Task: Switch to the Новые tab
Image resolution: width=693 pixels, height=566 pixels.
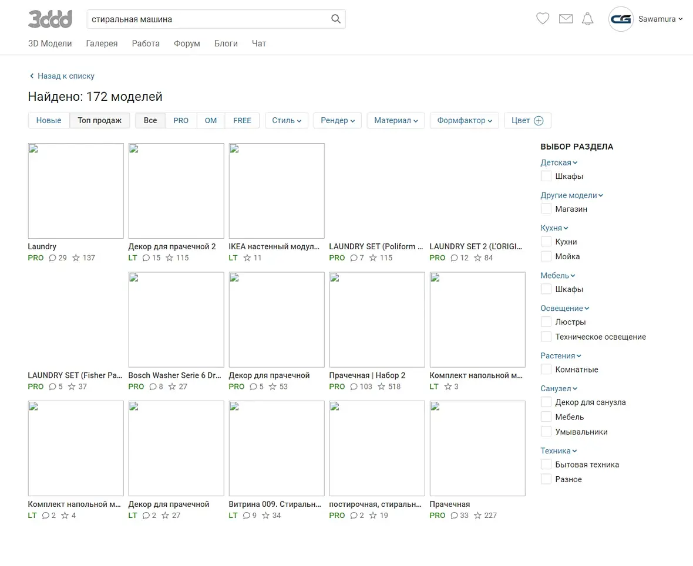Action: (x=49, y=121)
